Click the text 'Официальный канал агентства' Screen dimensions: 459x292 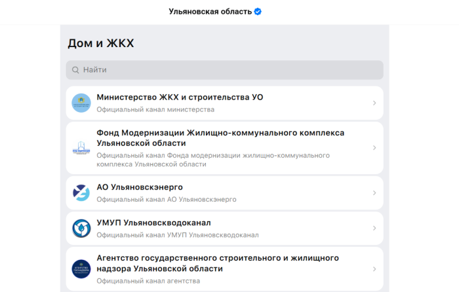(x=148, y=281)
